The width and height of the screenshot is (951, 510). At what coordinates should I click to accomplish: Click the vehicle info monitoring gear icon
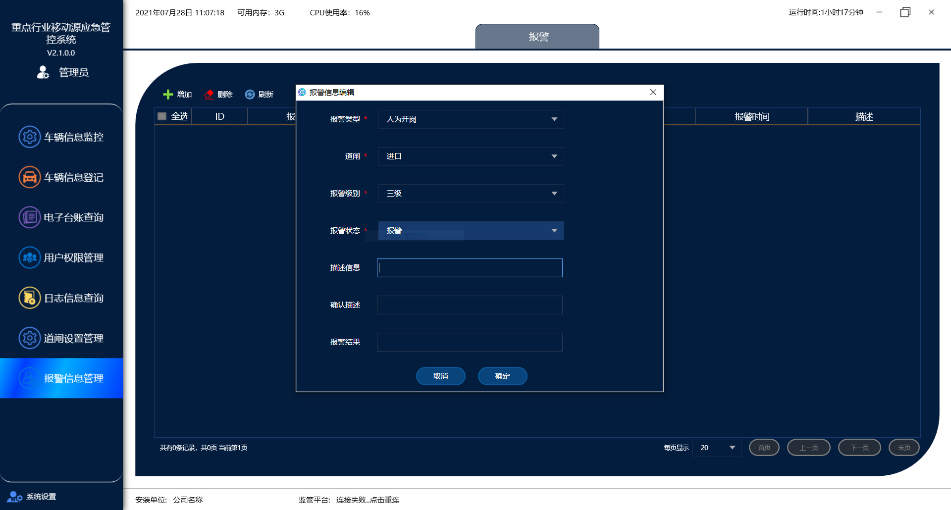tap(30, 137)
